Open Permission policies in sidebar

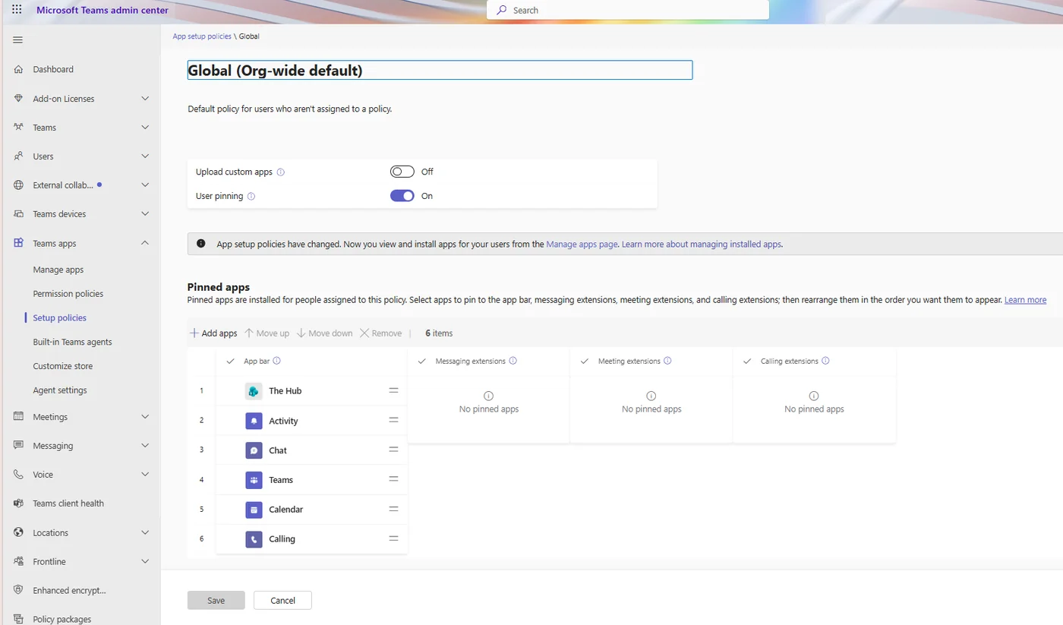tap(68, 294)
